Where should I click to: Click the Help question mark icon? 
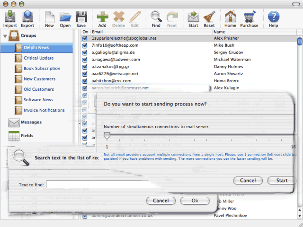click(x=273, y=18)
